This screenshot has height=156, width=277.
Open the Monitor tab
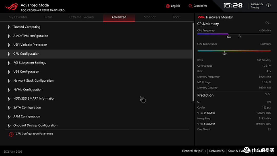150,17
